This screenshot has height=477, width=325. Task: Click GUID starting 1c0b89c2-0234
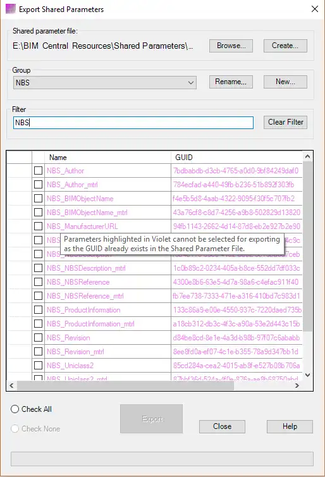tap(236, 268)
